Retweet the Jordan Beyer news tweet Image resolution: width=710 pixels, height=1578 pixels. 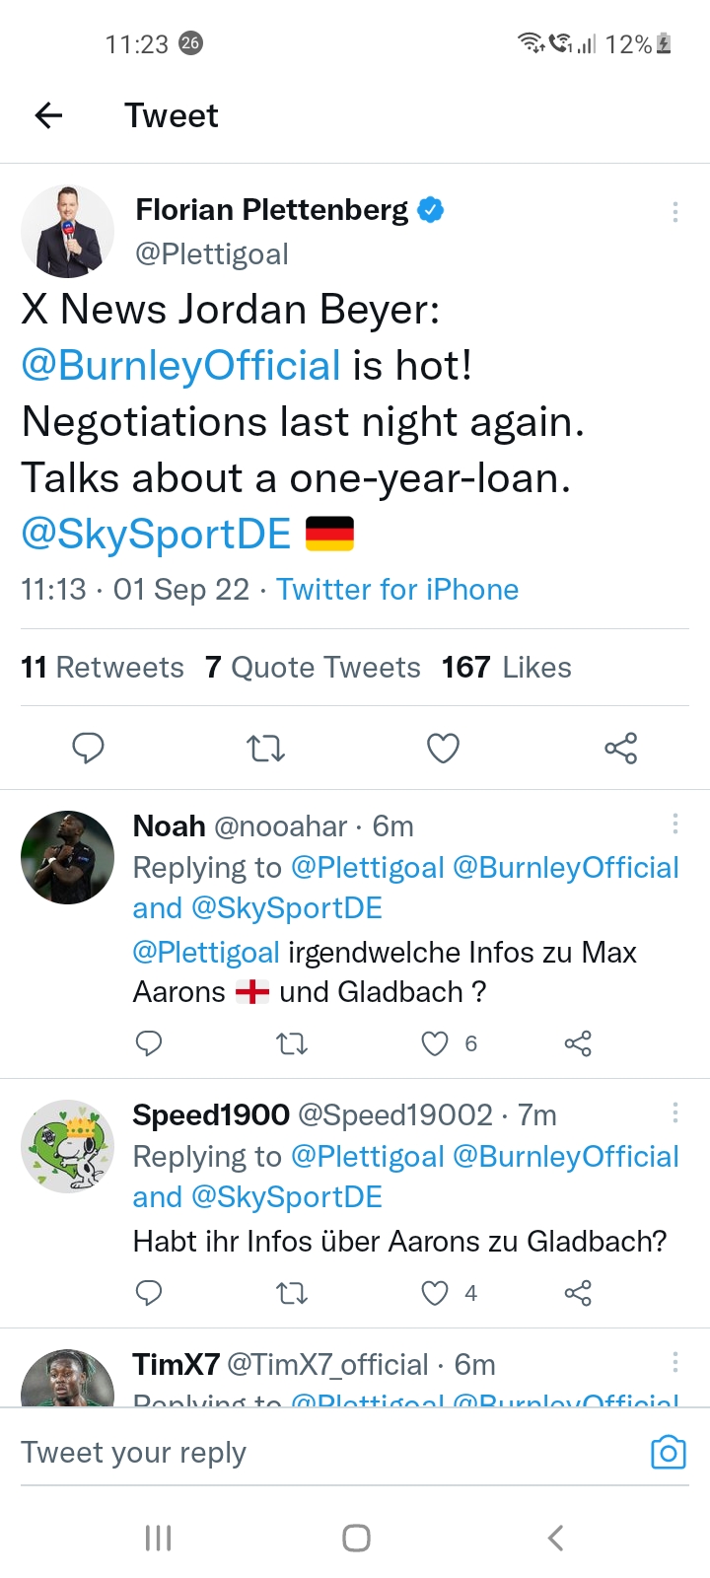(x=265, y=749)
